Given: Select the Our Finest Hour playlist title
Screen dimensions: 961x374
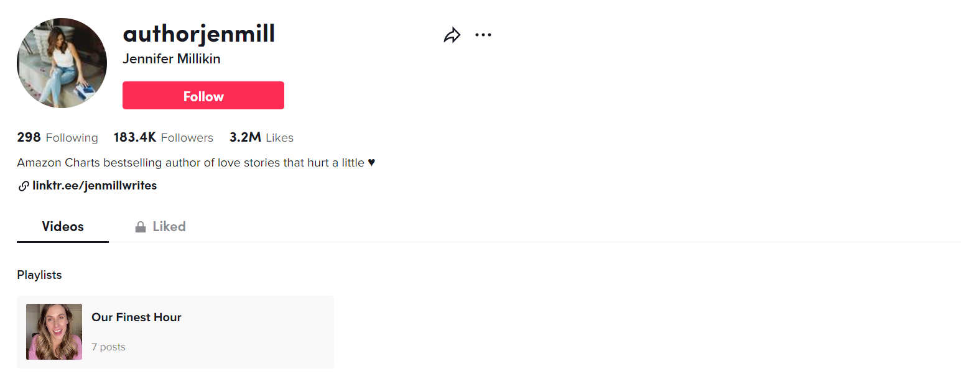Looking at the screenshot, I should pos(136,317).
